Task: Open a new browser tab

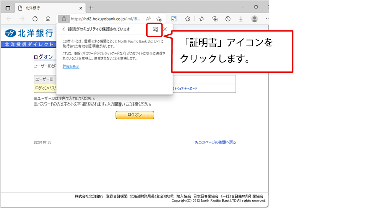Action: point(91,8)
